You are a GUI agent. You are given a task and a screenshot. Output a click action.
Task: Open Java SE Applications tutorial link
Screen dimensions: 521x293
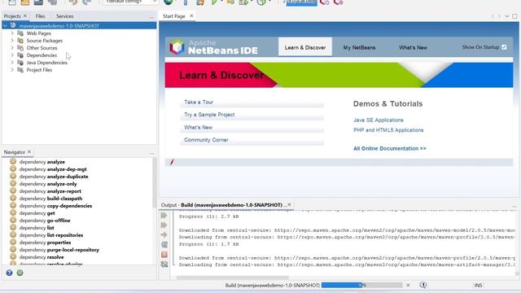[379, 120]
